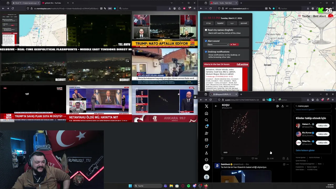Reload the X browser window page
The width and height of the screenshot is (336, 189).
211,100
